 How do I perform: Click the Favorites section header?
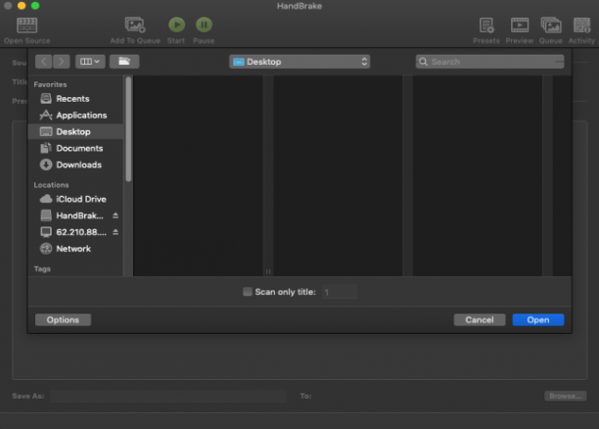point(50,84)
